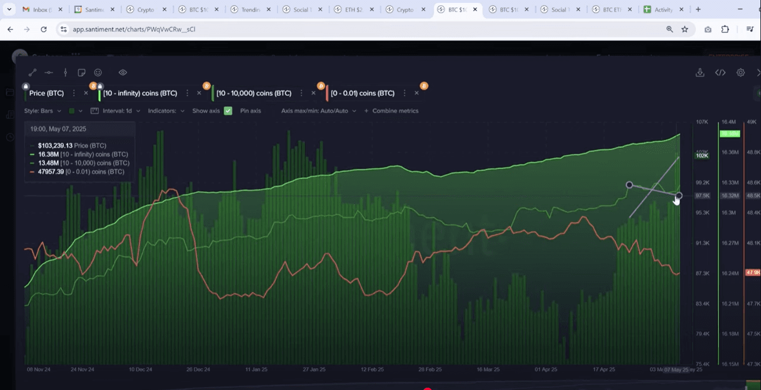Click the Combine metrics button

point(392,111)
